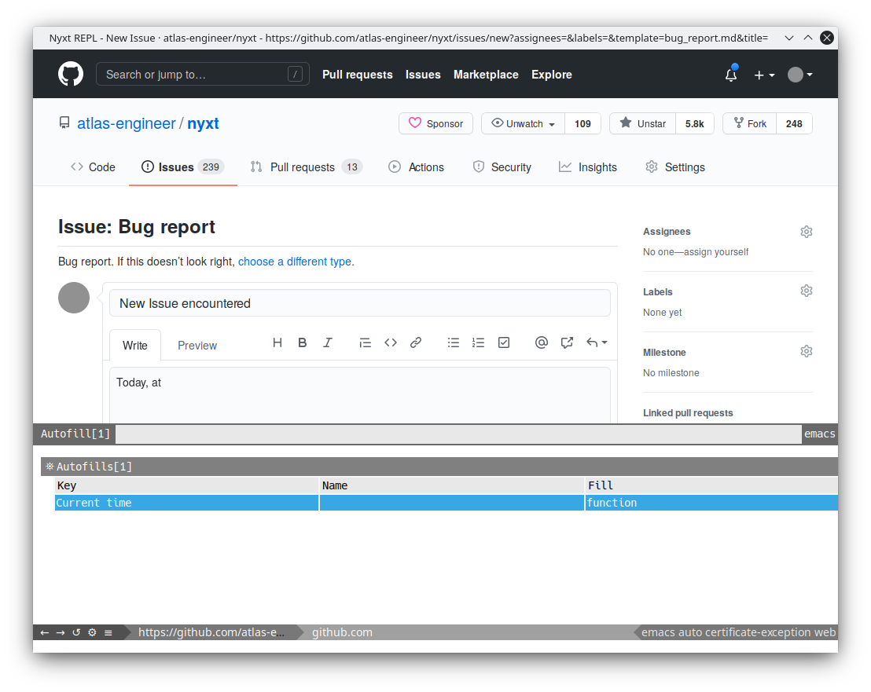Screen dimensions: 871x692
Task: Click the issue title input field
Action: point(360,303)
